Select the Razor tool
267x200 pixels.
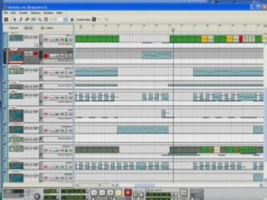tap(34, 19)
